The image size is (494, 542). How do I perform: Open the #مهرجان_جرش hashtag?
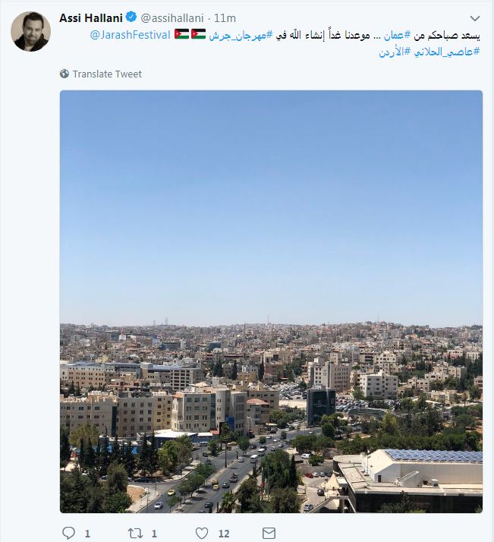coord(241,35)
